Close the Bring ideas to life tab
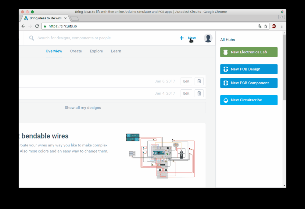Viewport: 305px width, 209px height. pos(65,18)
